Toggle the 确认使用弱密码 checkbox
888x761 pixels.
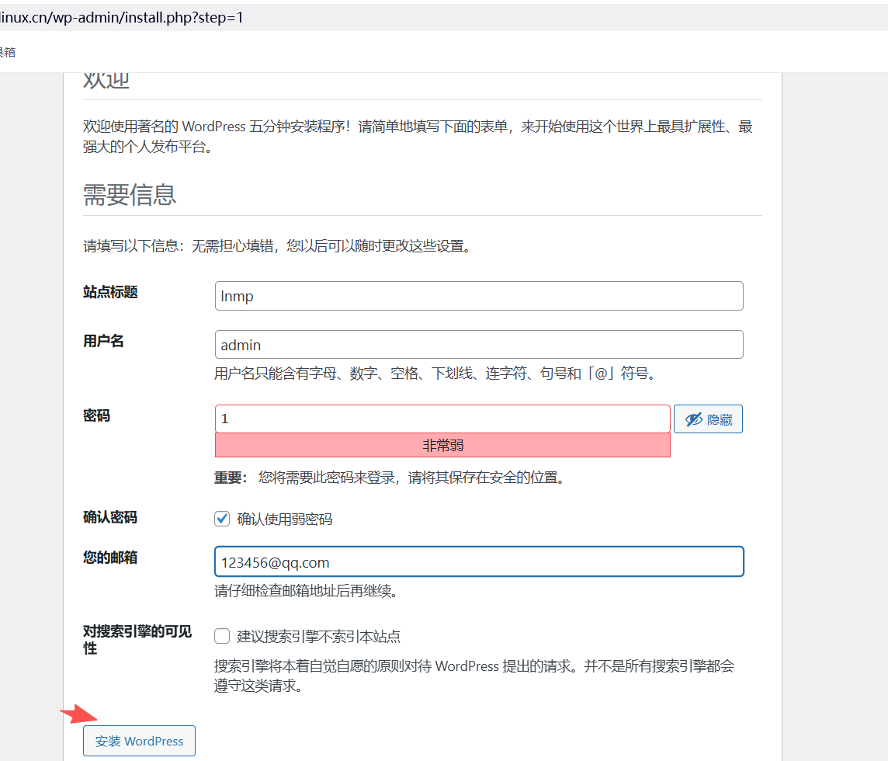222,519
